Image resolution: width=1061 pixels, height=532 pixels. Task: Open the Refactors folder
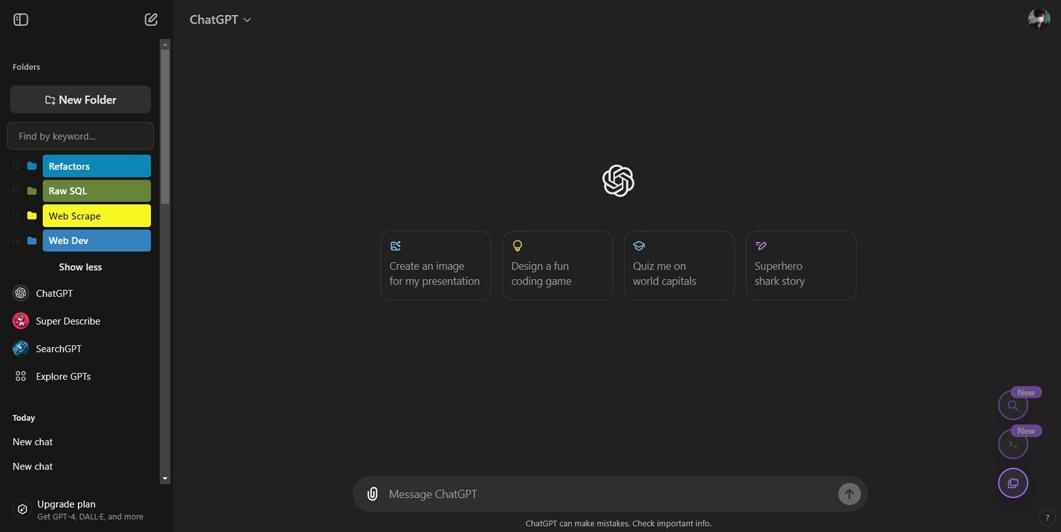pos(97,166)
